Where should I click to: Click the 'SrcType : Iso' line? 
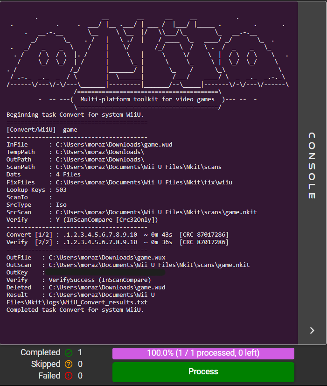pos(36,205)
